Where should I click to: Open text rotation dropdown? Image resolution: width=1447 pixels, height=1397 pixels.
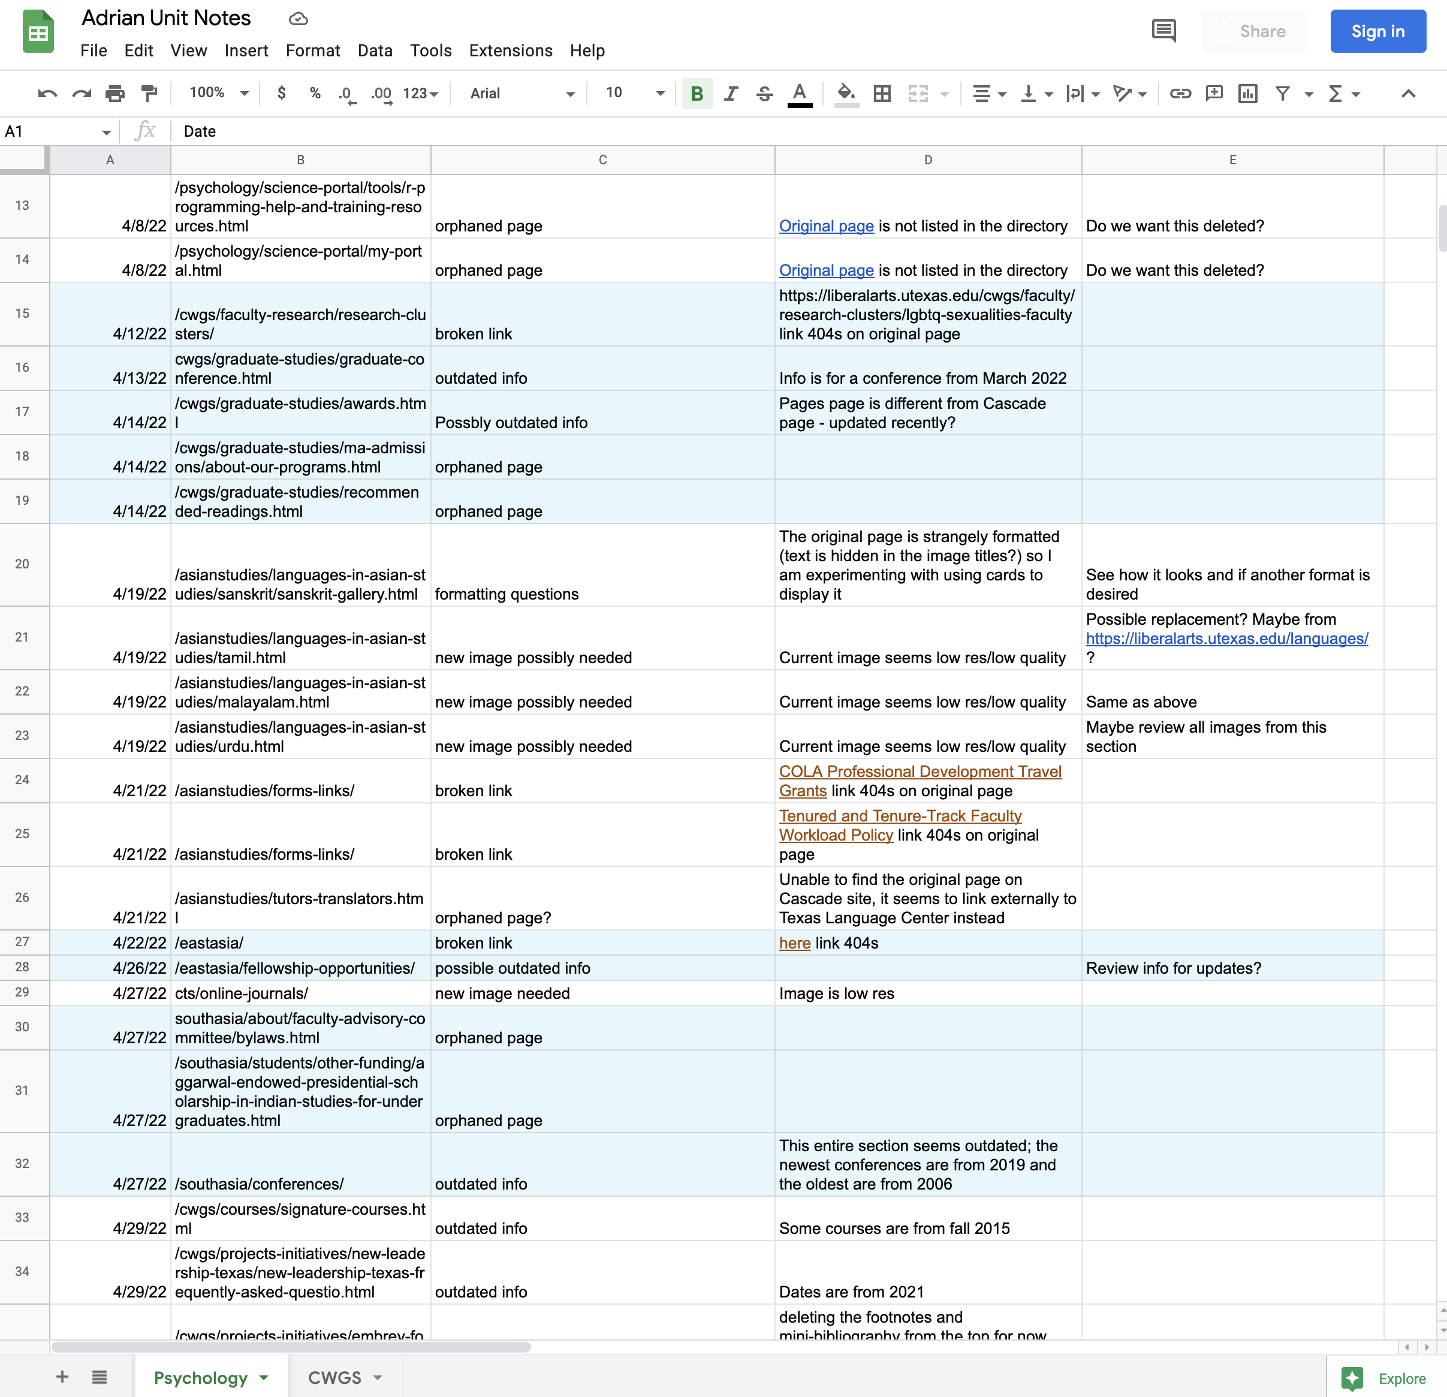[1129, 94]
